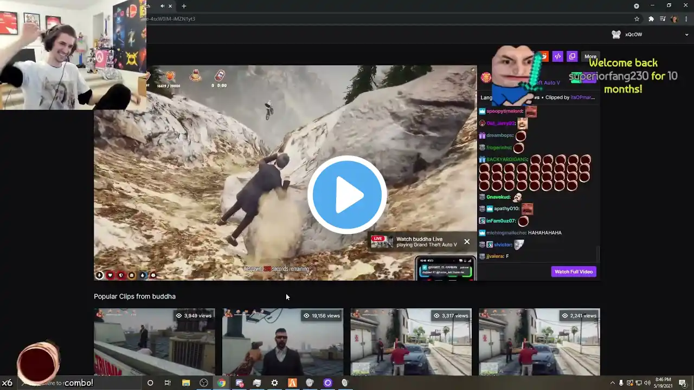694x390 pixels.
Task: Play the buddha clip with the big play button
Action: tap(347, 195)
